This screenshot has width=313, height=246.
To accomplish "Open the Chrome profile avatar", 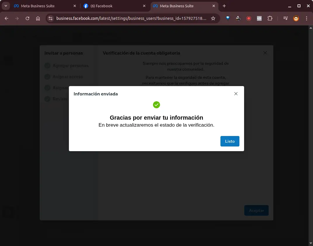I will point(296,18).
